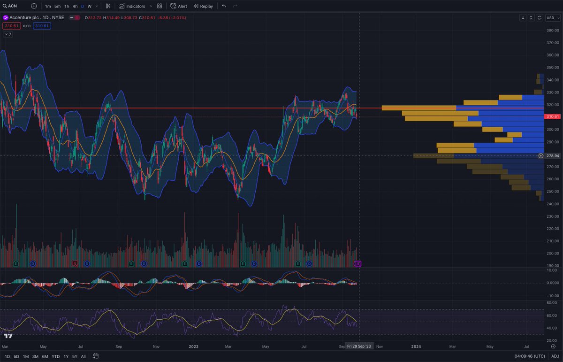Undo the last chart action
563x362 pixels.
point(224,6)
